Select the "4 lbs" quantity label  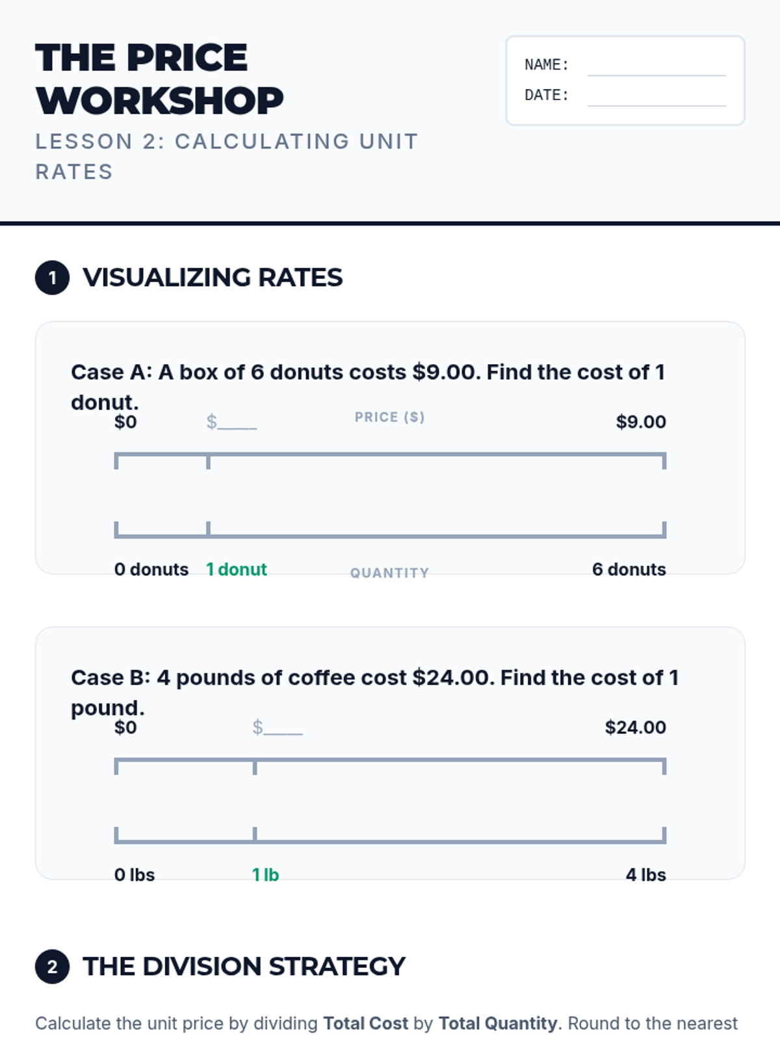tap(645, 875)
